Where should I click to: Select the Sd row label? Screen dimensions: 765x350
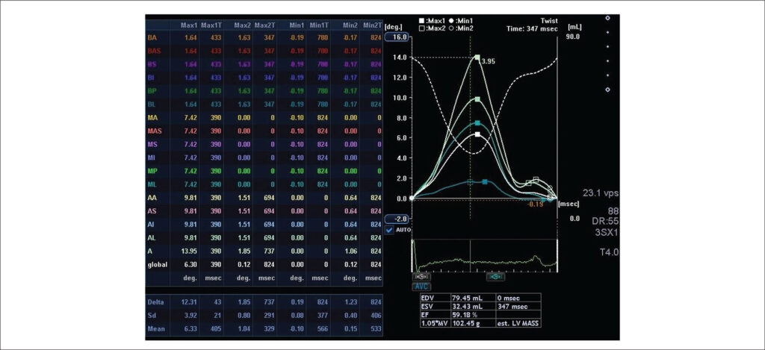point(151,316)
